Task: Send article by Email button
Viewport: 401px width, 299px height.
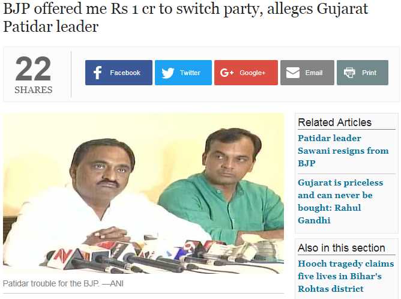Action: 307,73
